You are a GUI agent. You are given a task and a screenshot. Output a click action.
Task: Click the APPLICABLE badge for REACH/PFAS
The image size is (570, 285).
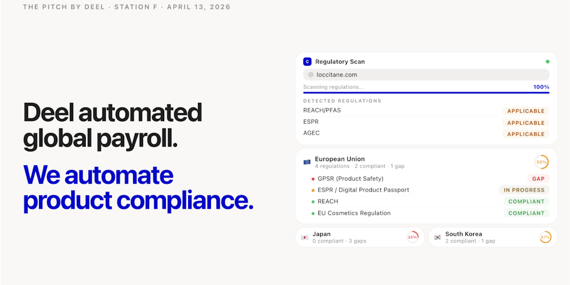coord(525,111)
